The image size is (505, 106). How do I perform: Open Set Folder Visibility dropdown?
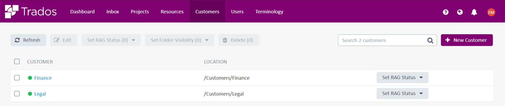click(x=180, y=40)
